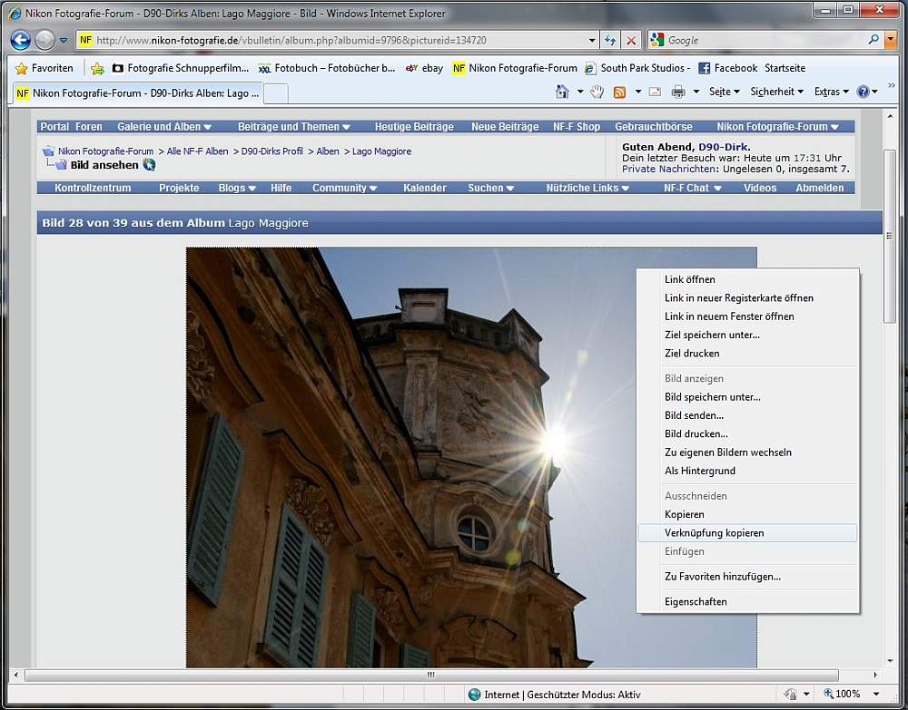The height and width of the screenshot is (710, 908).
Task: Expand the address bar history dropdown
Action: pyautogui.click(x=592, y=41)
